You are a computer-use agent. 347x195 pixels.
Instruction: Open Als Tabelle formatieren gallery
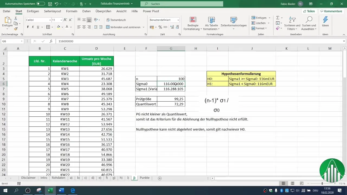coord(211,23)
